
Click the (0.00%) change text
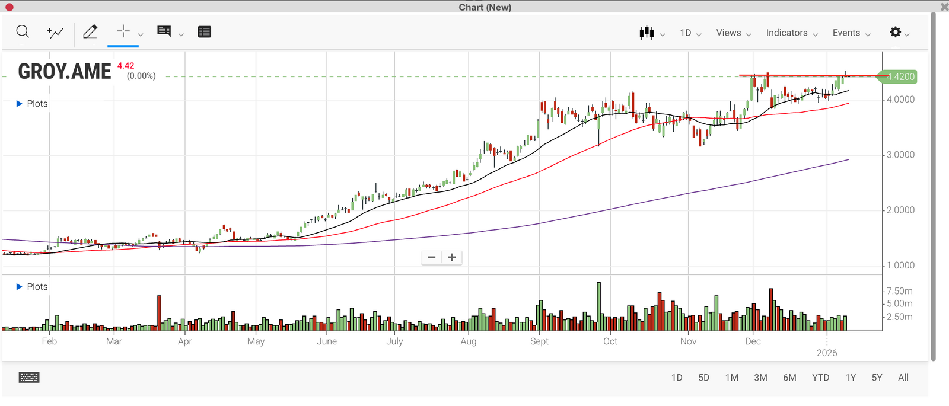coord(141,76)
